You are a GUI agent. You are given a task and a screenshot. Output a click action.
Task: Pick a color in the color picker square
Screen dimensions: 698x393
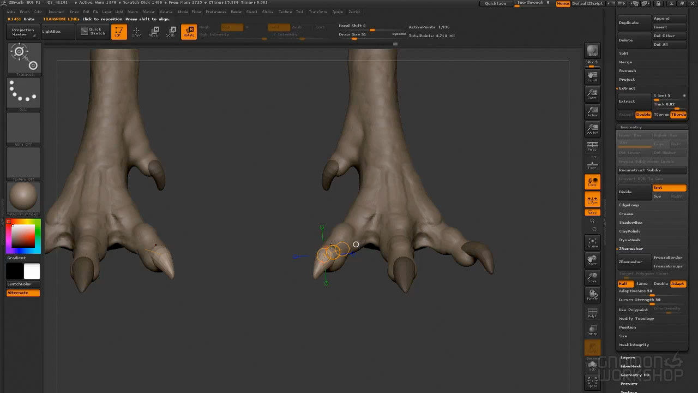coord(24,236)
